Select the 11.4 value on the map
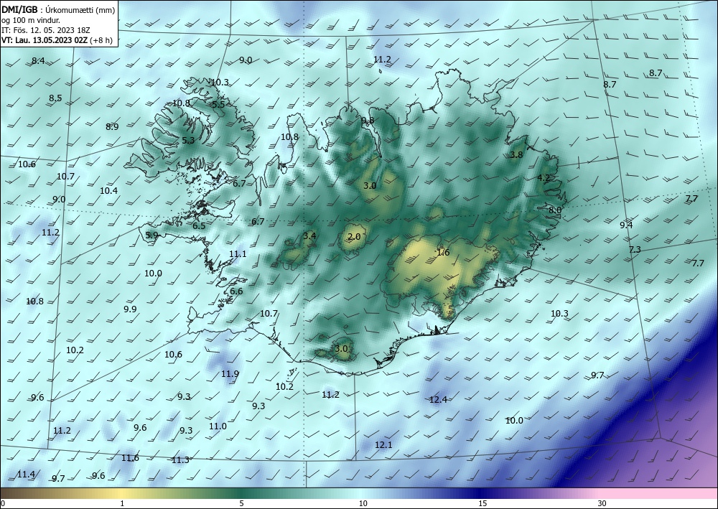Screen dimensions: 718x509 [26, 475]
